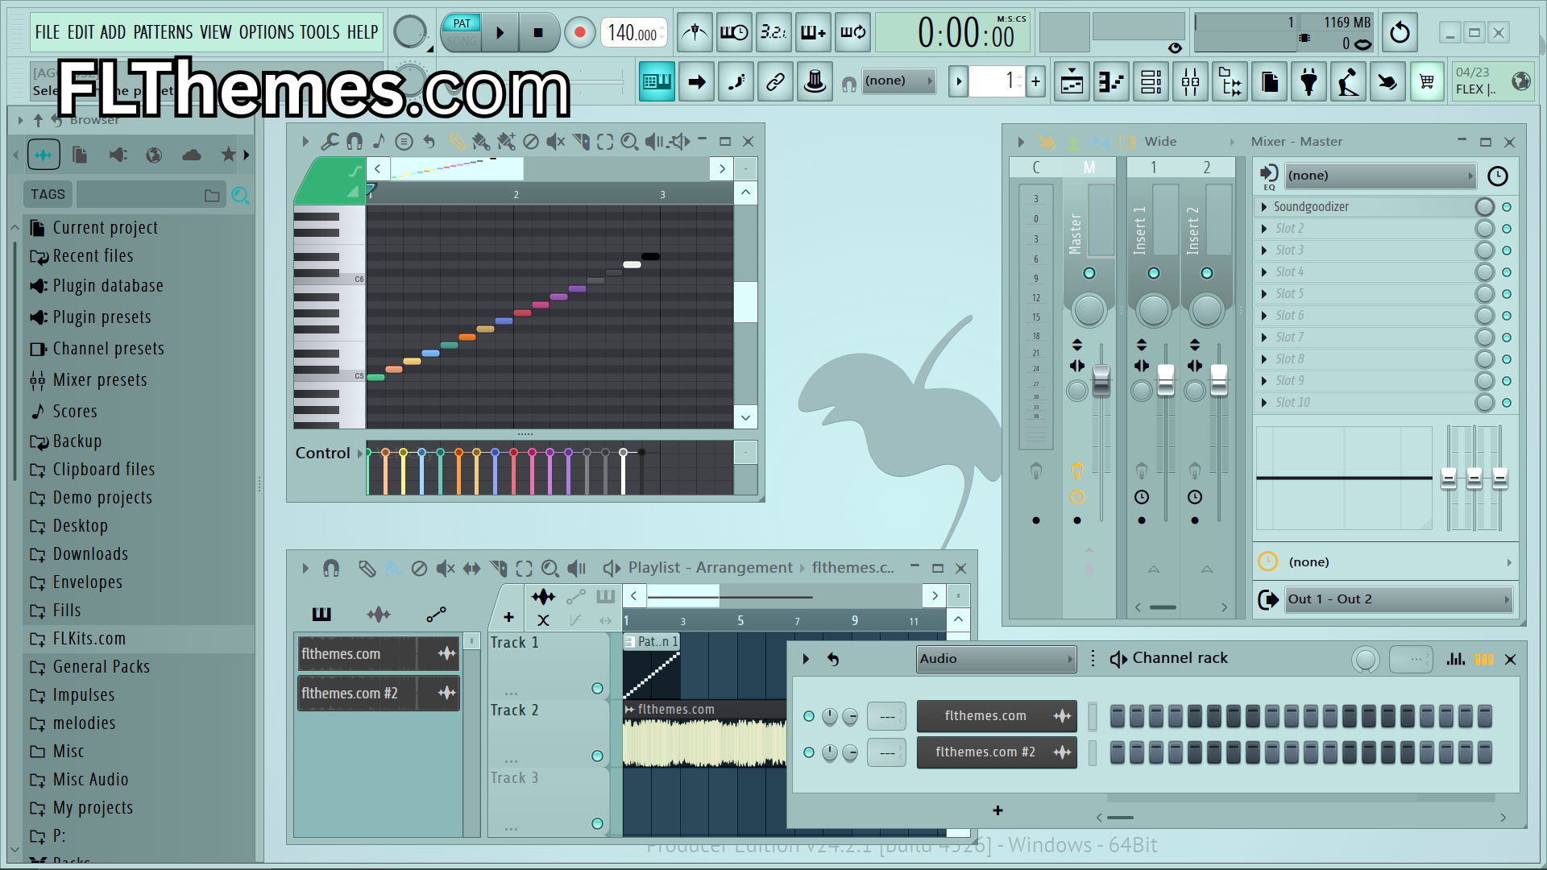Click the flthemes.com channel button
This screenshot has height=870, width=1547.
[x=997, y=716]
